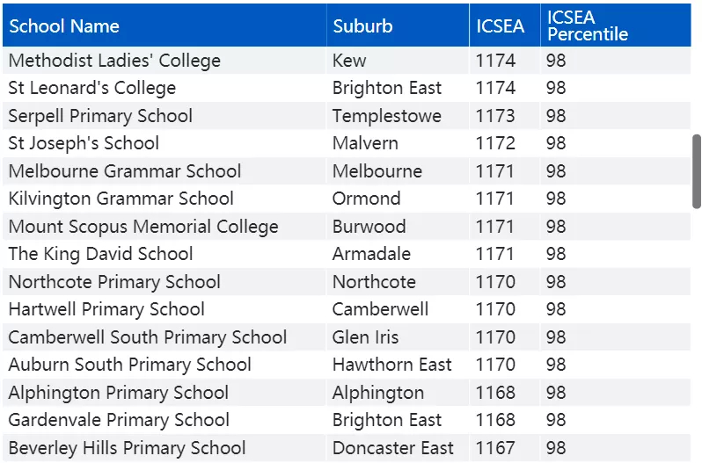702x463 pixels.
Task: Click the vertical scrollbar thumb
Action: tap(696, 171)
